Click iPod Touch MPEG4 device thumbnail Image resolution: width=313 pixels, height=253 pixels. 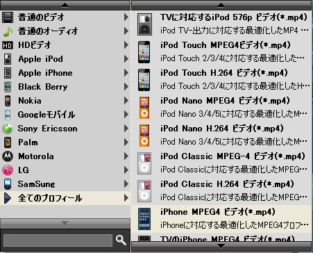pos(144,52)
